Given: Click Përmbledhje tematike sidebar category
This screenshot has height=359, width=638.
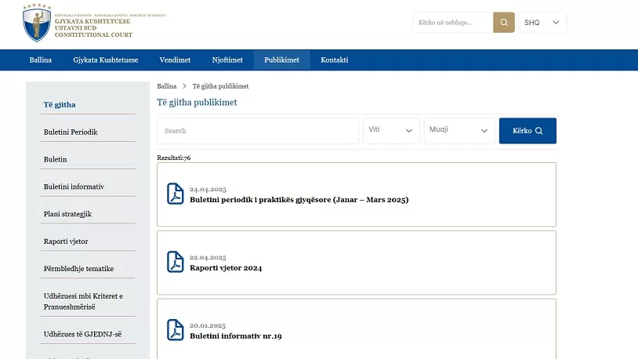Looking at the screenshot, I should [78, 269].
